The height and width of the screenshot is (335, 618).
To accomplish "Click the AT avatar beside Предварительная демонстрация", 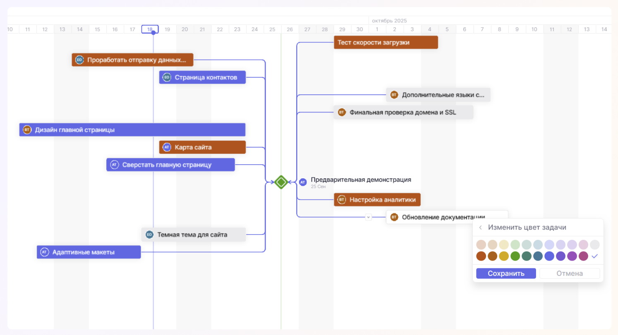I will click(303, 182).
